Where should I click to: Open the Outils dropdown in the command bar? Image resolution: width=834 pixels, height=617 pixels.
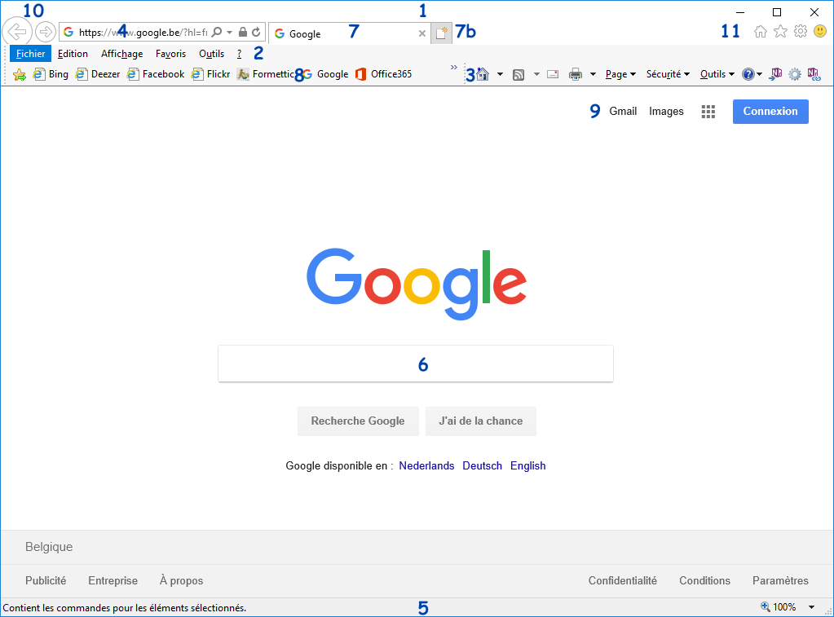coord(717,74)
